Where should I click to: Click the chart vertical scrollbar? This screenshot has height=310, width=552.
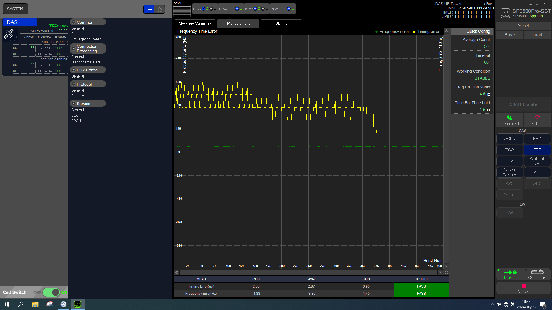pyautogui.click(x=446, y=148)
